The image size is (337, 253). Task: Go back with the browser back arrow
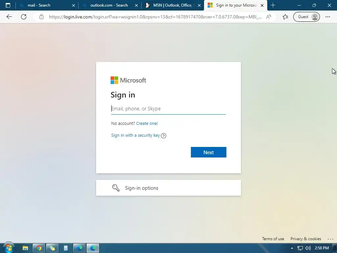click(9, 17)
